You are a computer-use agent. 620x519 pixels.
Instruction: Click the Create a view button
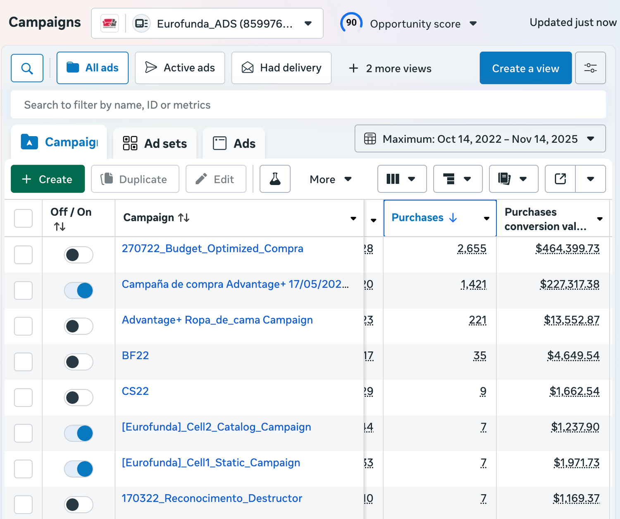pyautogui.click(x=525, y=68)
